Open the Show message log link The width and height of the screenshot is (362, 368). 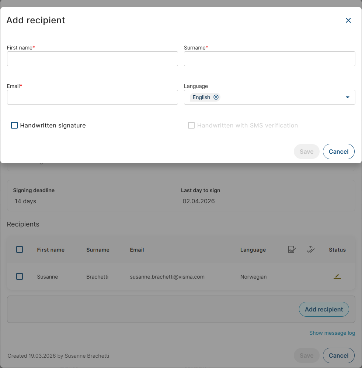[332, 333]
